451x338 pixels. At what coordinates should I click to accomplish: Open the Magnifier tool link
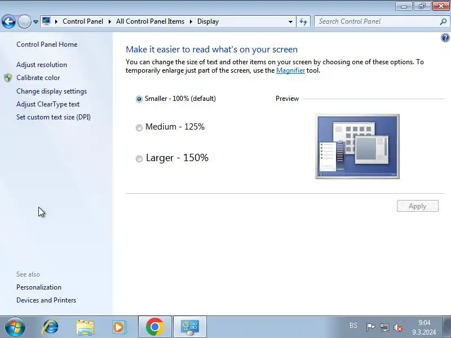pyautogui.click(x=290, y=70)
